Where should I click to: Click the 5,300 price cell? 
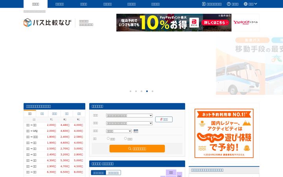[65, 160]
